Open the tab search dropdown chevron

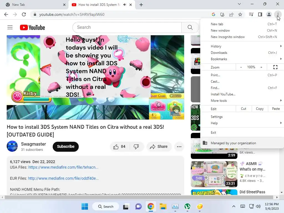pyautogui.click(x=239, y=4)
